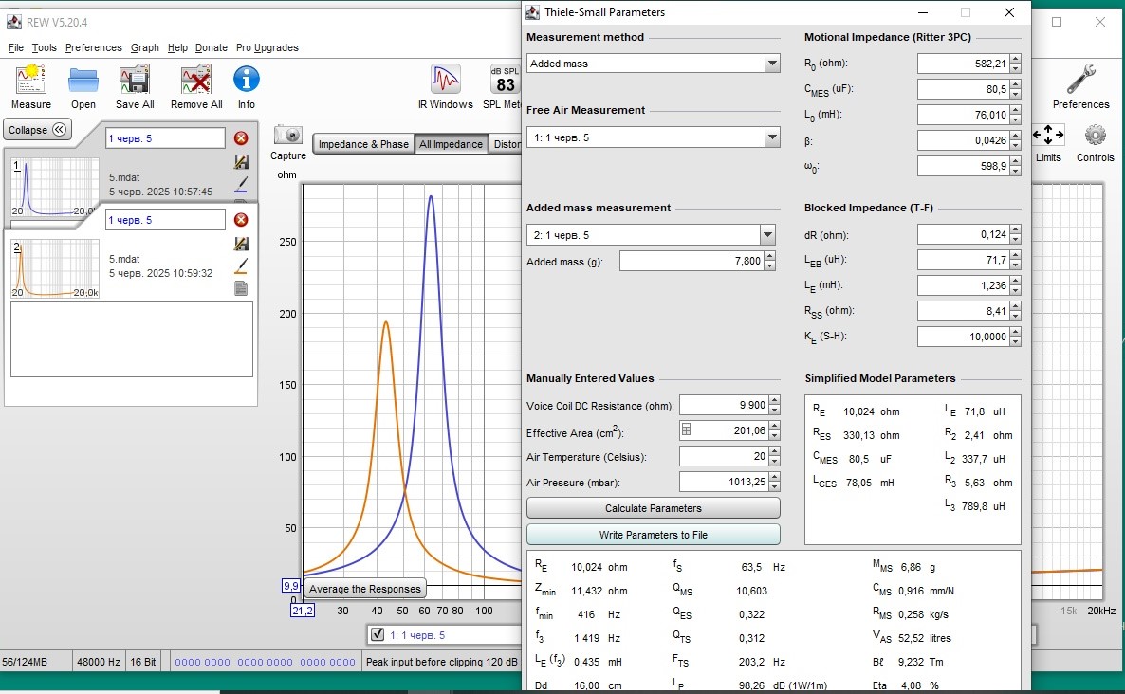
Task: Click the Measure toolbar icon
Action: tap(31, 82)
